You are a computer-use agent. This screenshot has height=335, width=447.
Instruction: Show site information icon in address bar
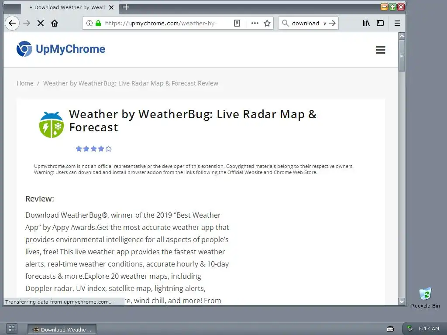(x=89, y=23)
